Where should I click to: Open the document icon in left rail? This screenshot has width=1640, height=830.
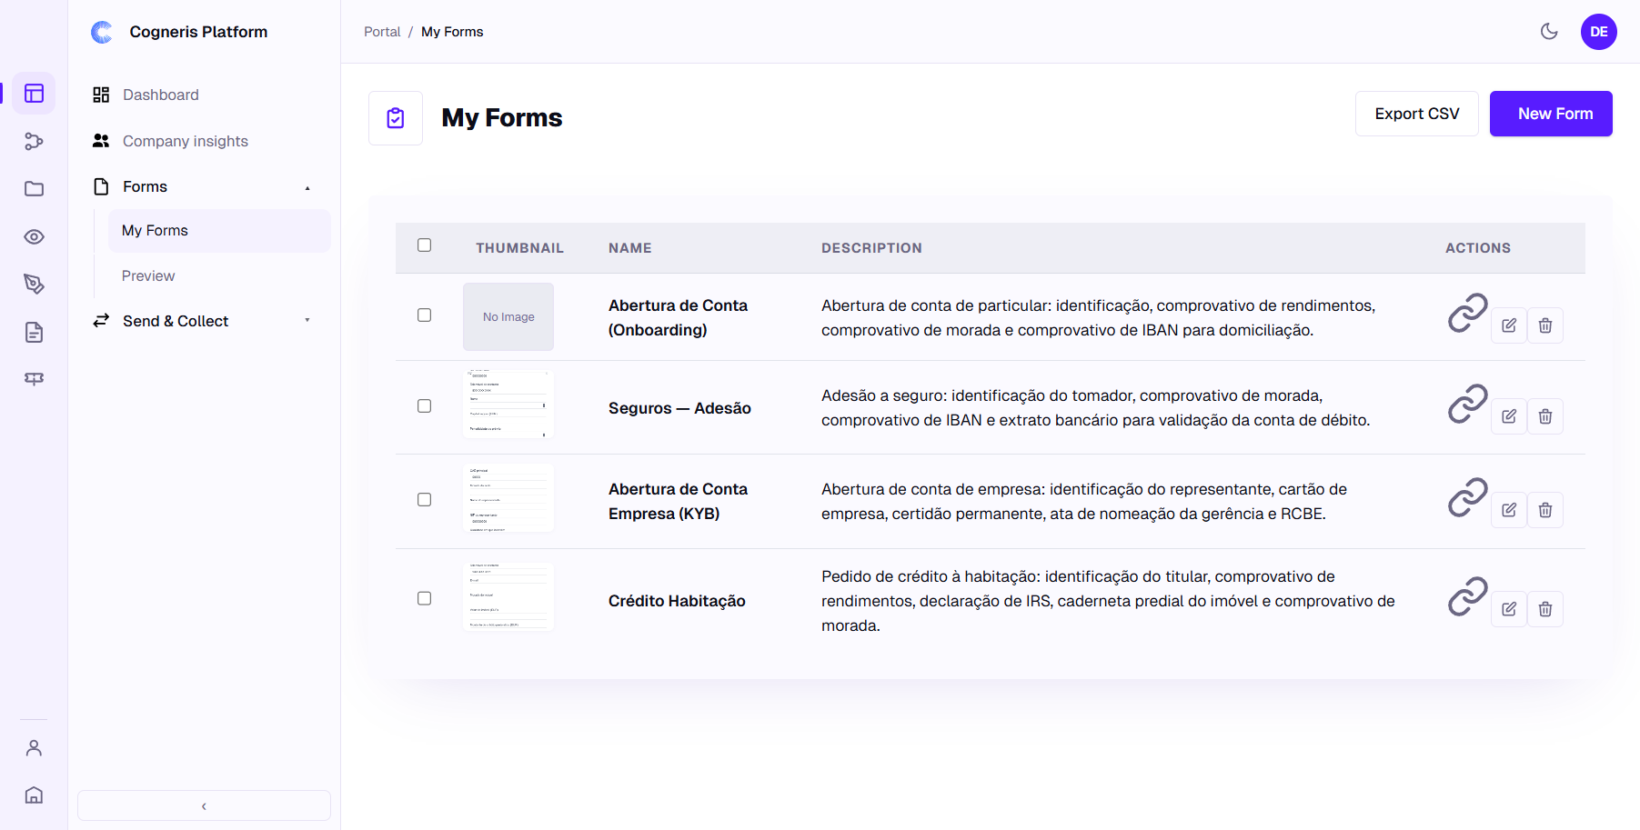[34, 332]
